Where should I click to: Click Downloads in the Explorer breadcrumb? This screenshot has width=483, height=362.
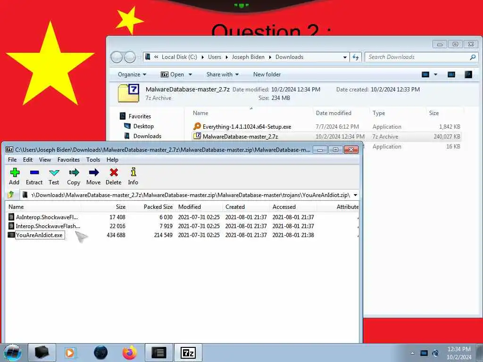pyautogui.click(x=289, y=57)
